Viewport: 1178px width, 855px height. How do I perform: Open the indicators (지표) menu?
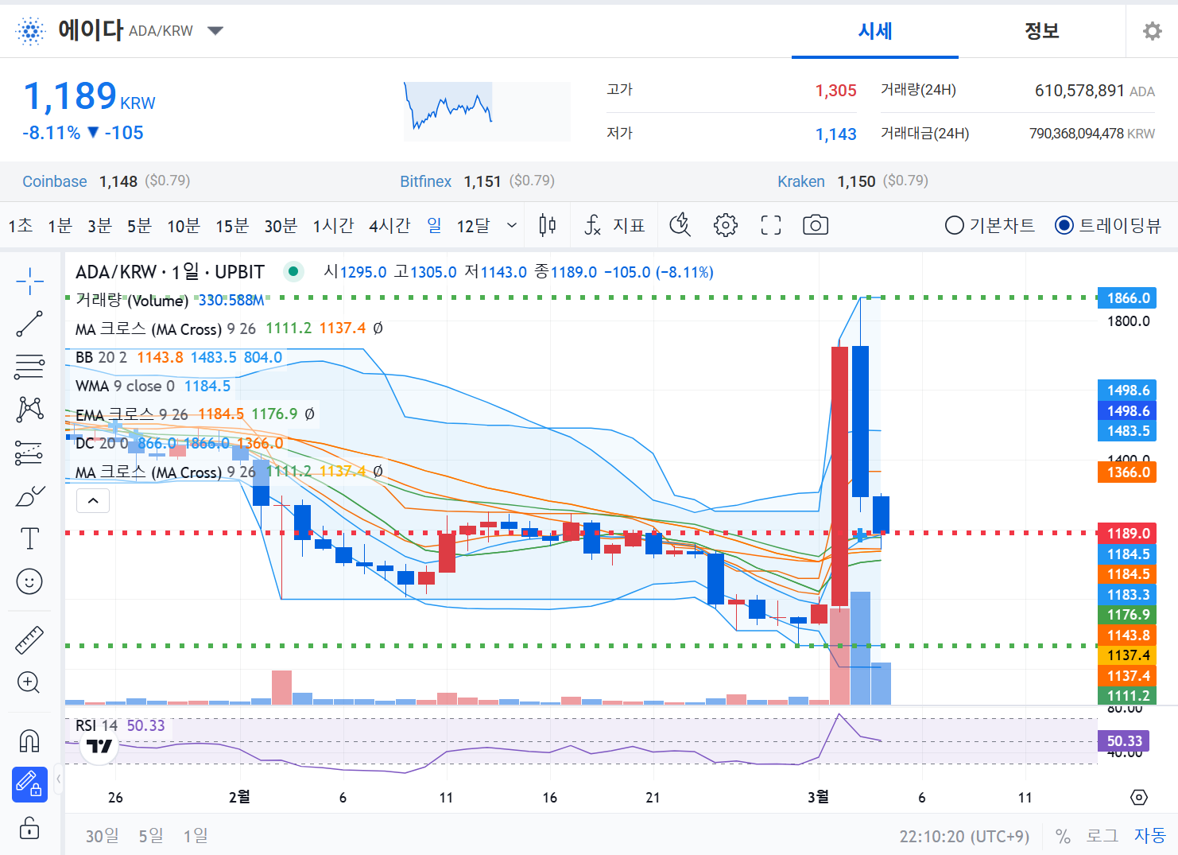tap(614, 225)
